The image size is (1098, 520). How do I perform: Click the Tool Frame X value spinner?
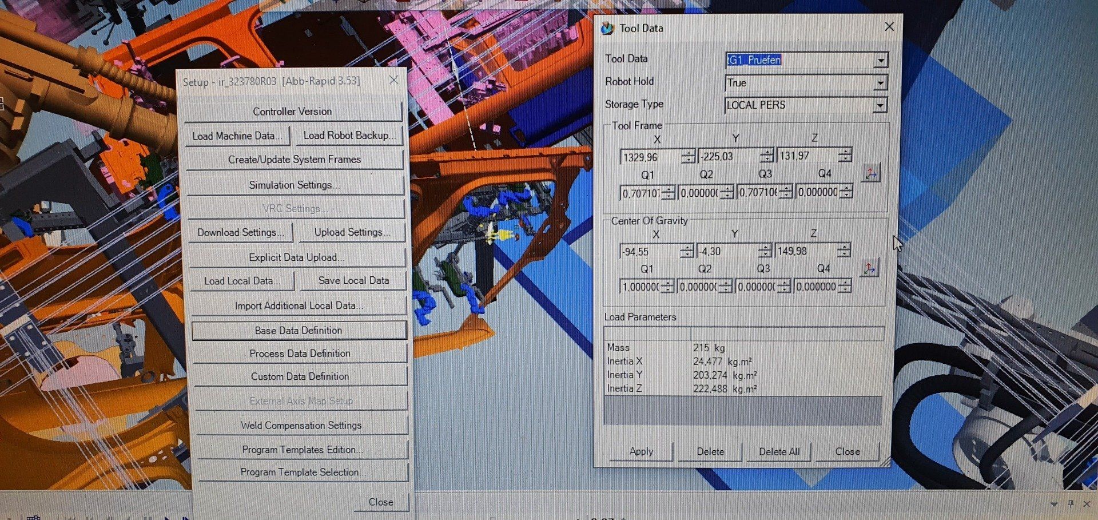(x=689, y=156)
